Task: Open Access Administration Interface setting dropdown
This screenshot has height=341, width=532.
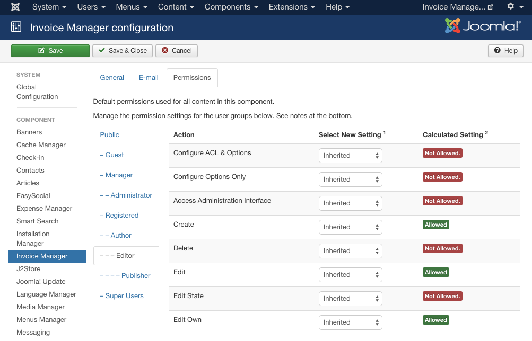Action: (x=351, y=203)
